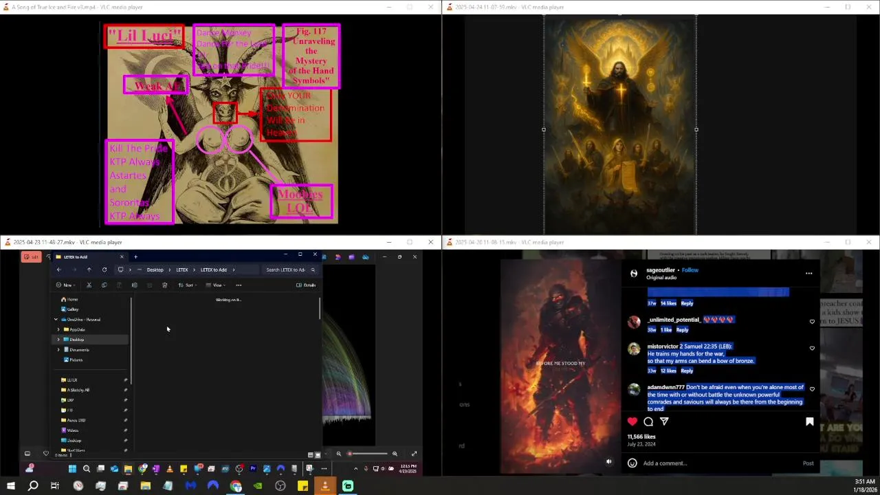880x495 pixels.
Task: Select the LETEX to Add Explorer tab
Action: click(x=89, y=257)
